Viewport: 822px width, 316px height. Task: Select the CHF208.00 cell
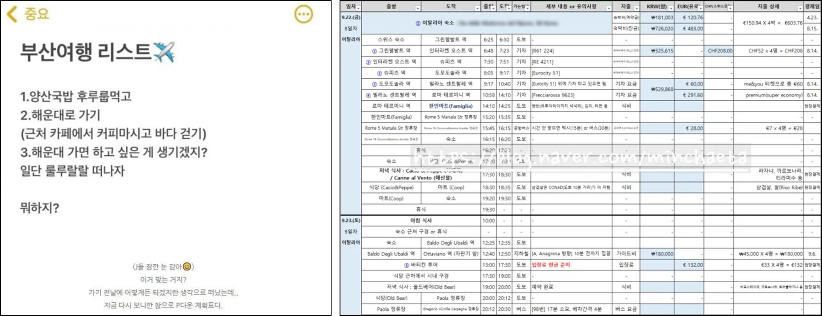point(718,51)
